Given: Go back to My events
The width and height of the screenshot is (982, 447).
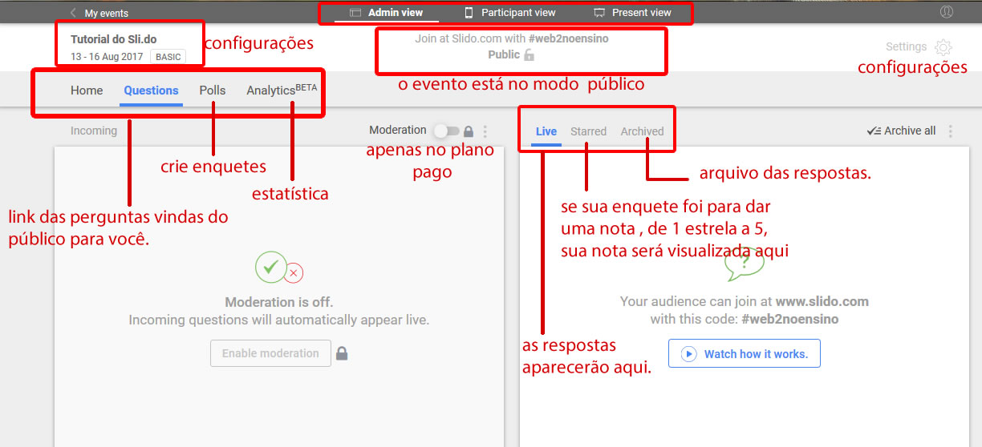Looking at the screenshot, I should point(99,13).
